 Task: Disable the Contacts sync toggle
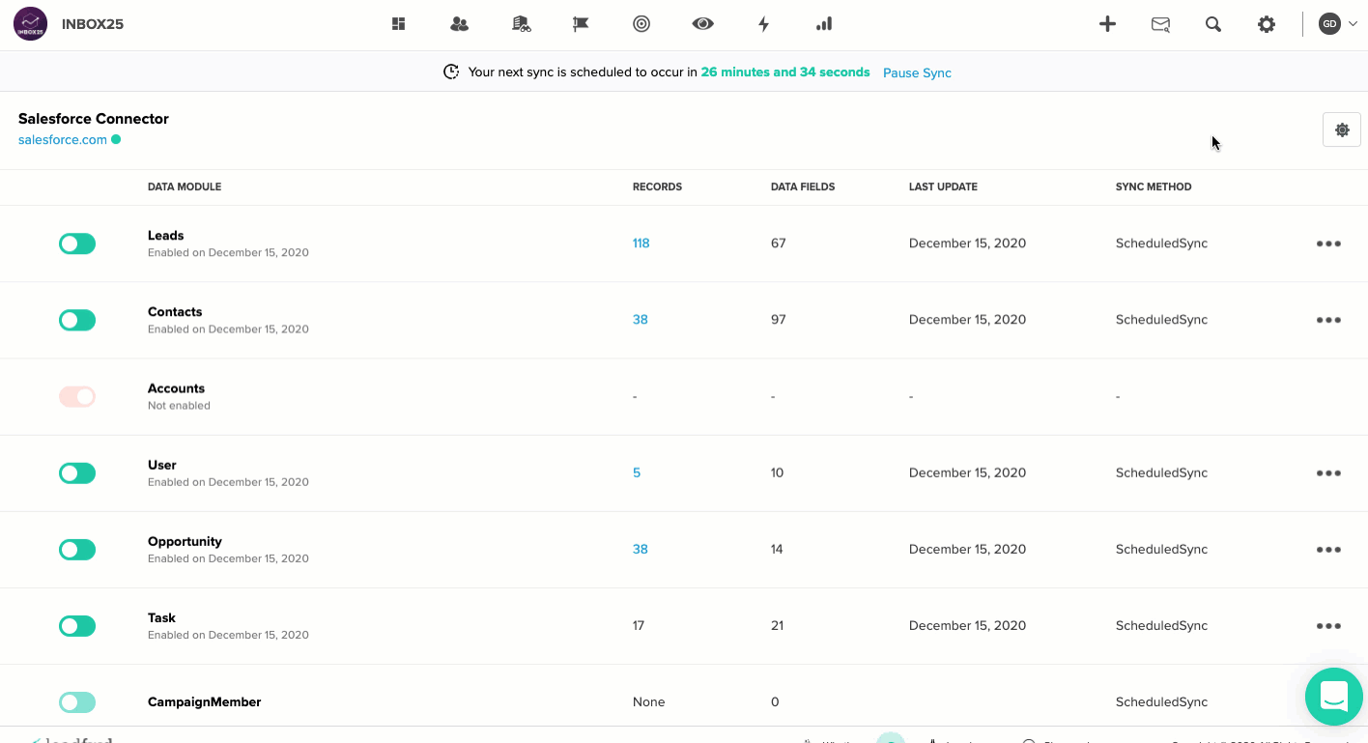77,320
